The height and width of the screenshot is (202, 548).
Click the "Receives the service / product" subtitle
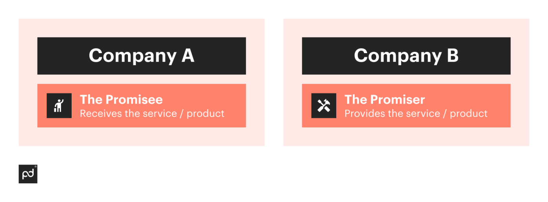pos(152,114)
